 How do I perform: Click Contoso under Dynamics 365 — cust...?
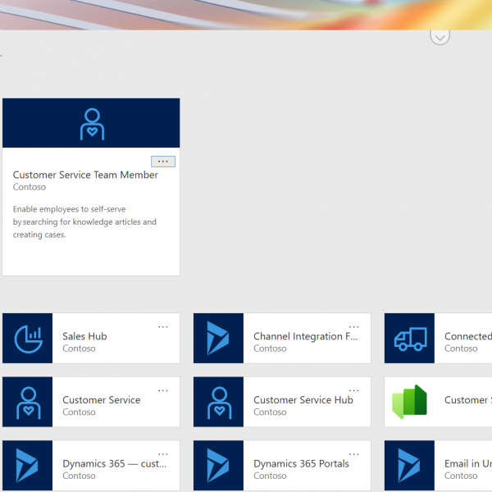79,476
